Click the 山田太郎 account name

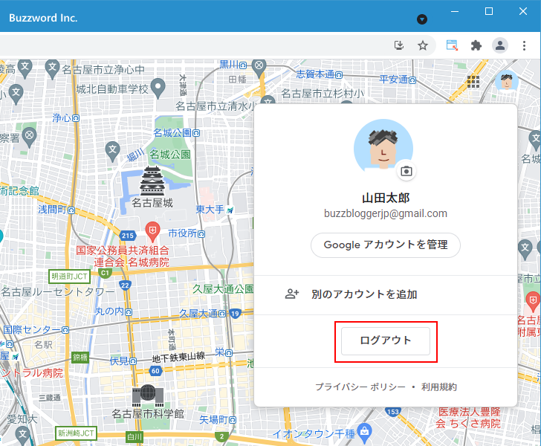tap(386, 198)
